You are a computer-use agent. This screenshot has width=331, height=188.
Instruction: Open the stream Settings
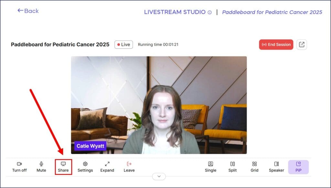coord(85,167)
